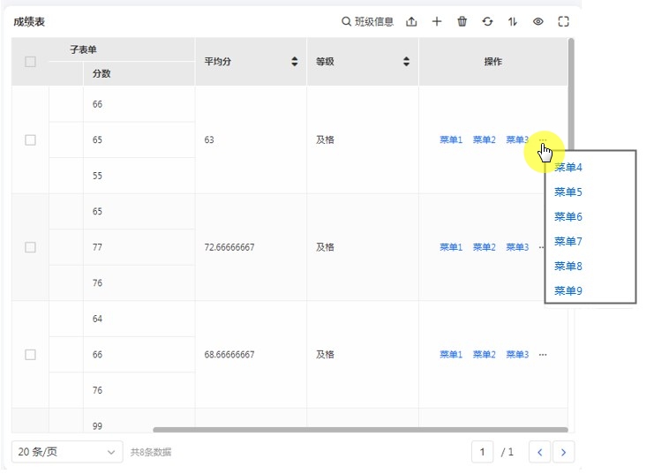Click 菜单1 link in first row
The width and height of the screenshot is (669, 474).
(451, 140)
